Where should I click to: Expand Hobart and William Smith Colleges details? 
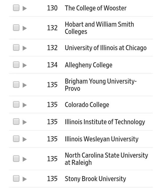point(25,28)
